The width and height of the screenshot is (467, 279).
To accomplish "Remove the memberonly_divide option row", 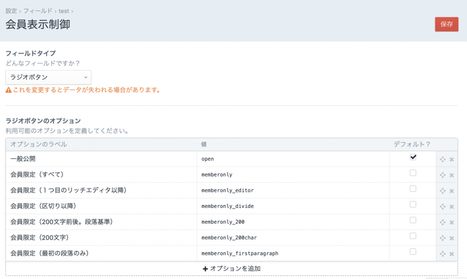I will point(452,207).
